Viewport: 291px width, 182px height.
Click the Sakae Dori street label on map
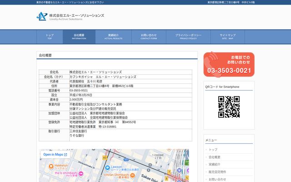[149, 178]
